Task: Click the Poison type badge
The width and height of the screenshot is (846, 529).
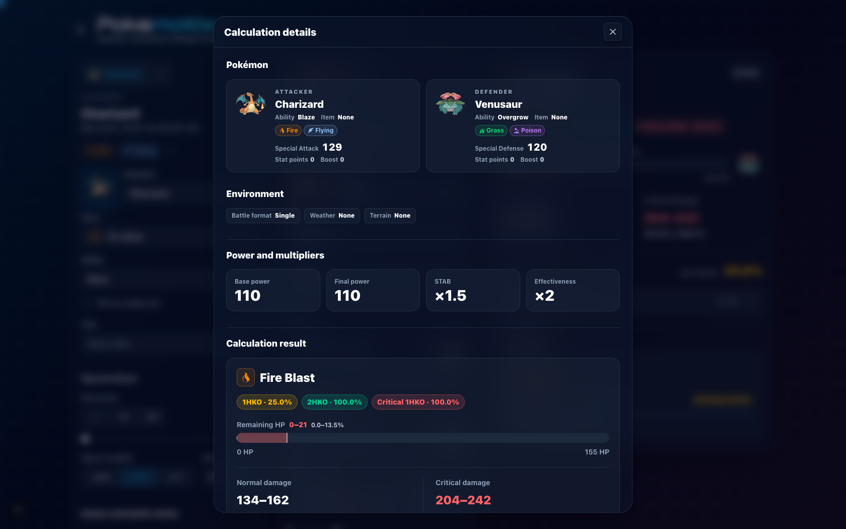Action: (x=527, y=130)
